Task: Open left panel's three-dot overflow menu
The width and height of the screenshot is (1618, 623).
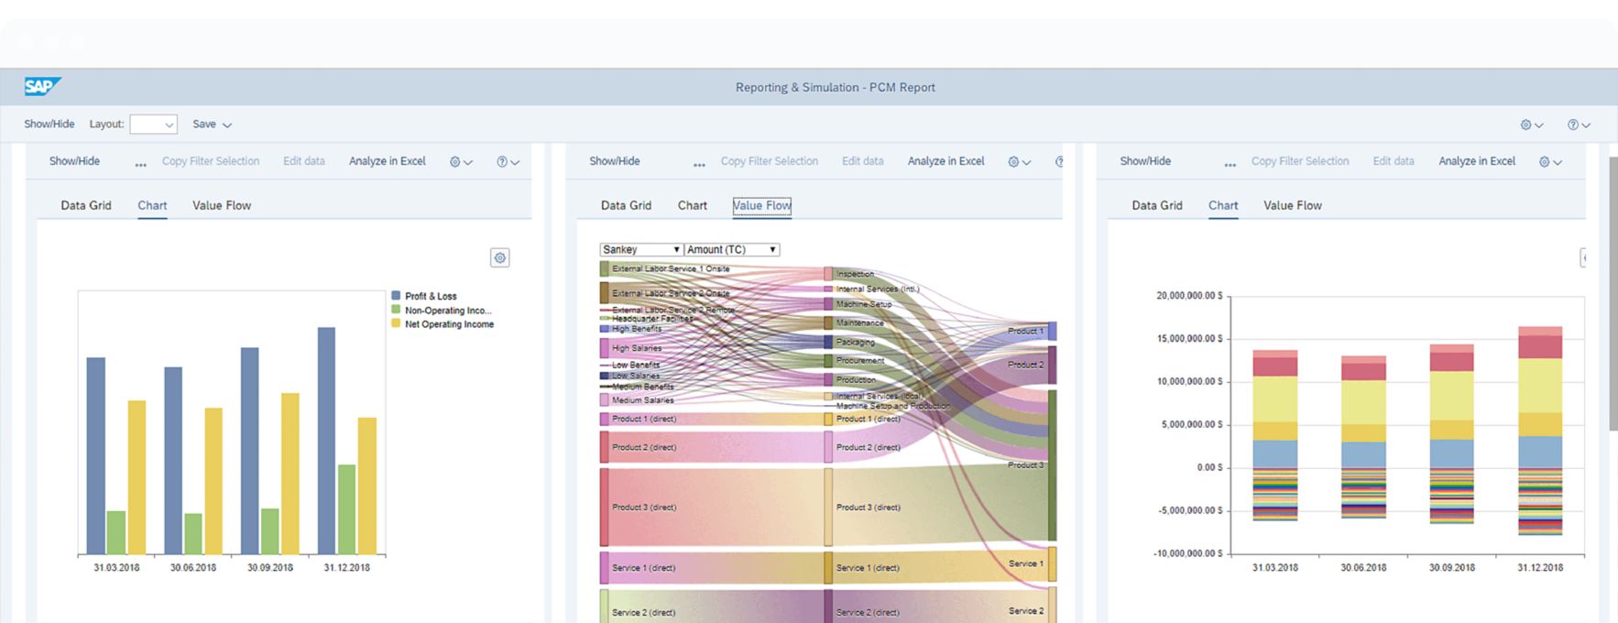Action: click(140, 164)
